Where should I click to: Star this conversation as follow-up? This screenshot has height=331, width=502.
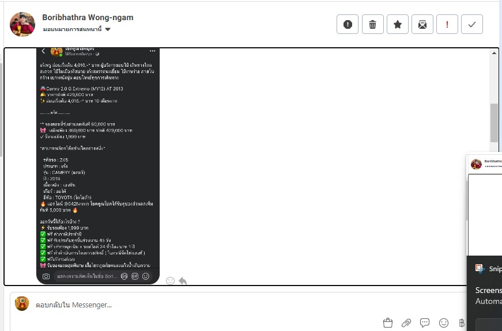coord(398,24)
